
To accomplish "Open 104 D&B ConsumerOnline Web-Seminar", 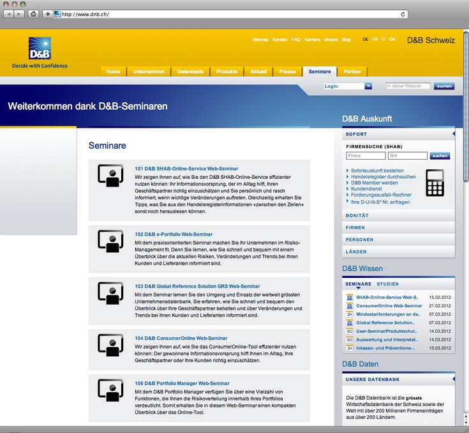I will tap(181, 338).
